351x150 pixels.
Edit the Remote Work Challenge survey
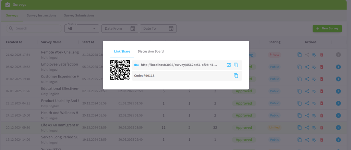click(x=314, y=55)
